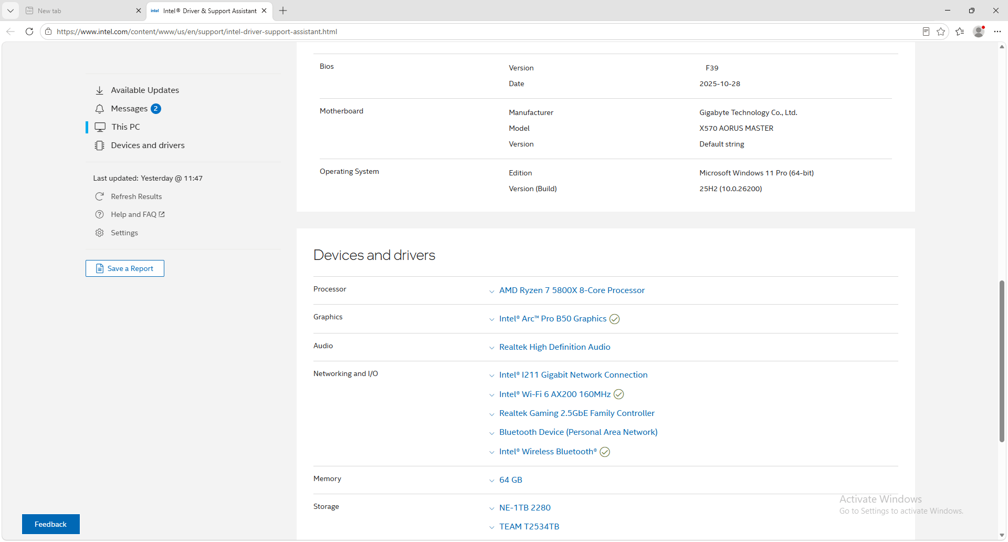Open the browser favorites list icon

point(960,32)
